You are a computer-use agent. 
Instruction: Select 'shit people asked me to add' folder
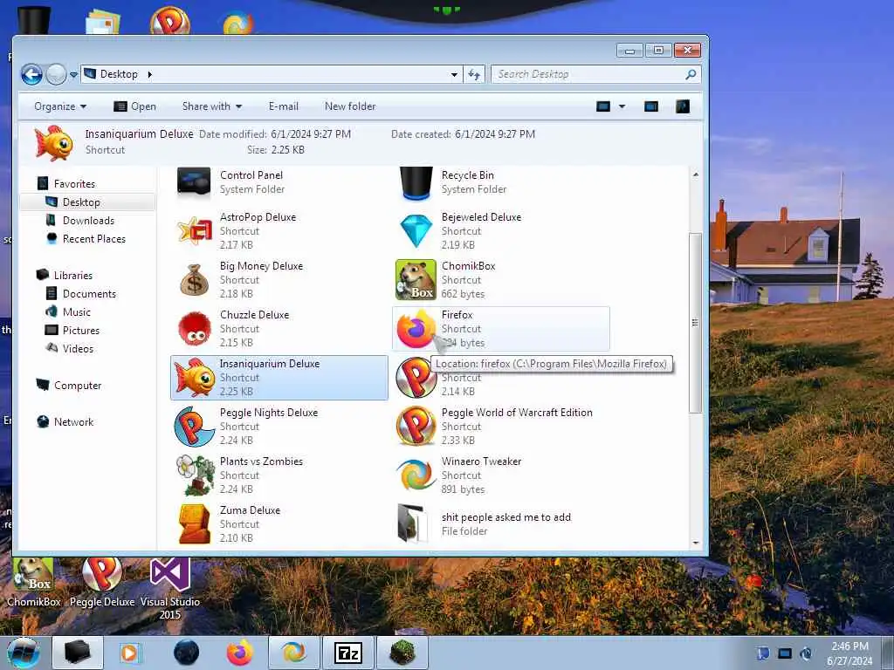pos(502,524)
